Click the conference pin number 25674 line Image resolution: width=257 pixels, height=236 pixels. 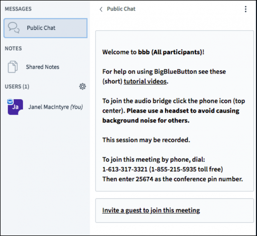[x=172, y=179]
